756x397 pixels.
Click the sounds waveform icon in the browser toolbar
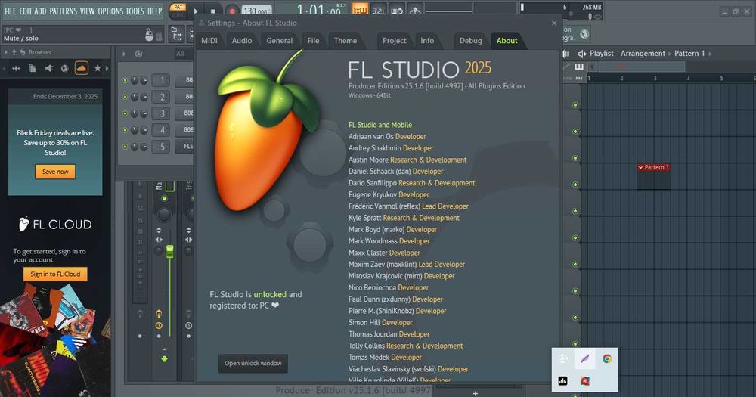tap(16, 69)
